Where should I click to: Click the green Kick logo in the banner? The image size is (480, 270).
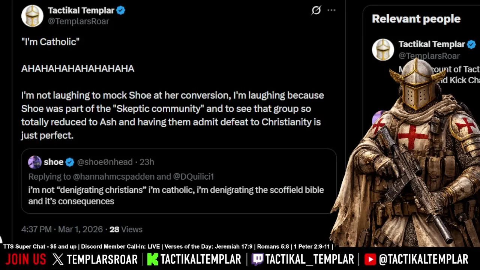153,259
